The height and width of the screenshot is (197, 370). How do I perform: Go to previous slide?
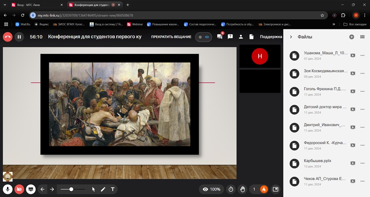42,189
